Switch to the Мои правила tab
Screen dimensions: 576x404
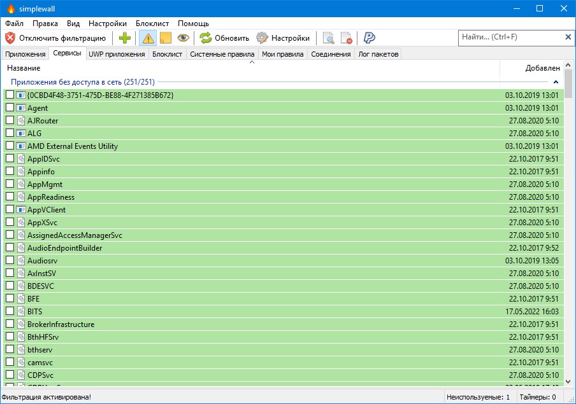click(x=283, y=54)
